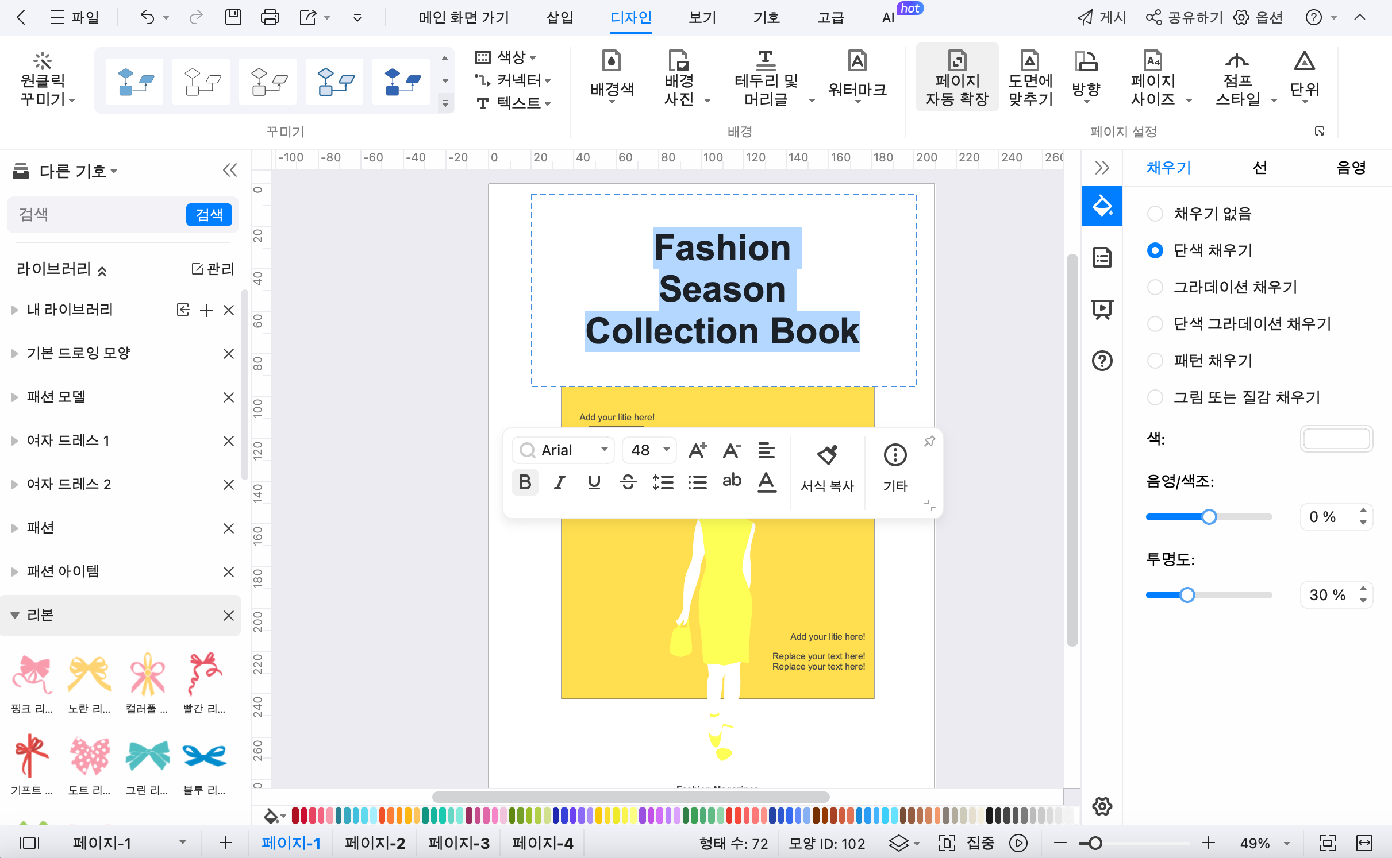Open the presentation panel icon

1102,309
